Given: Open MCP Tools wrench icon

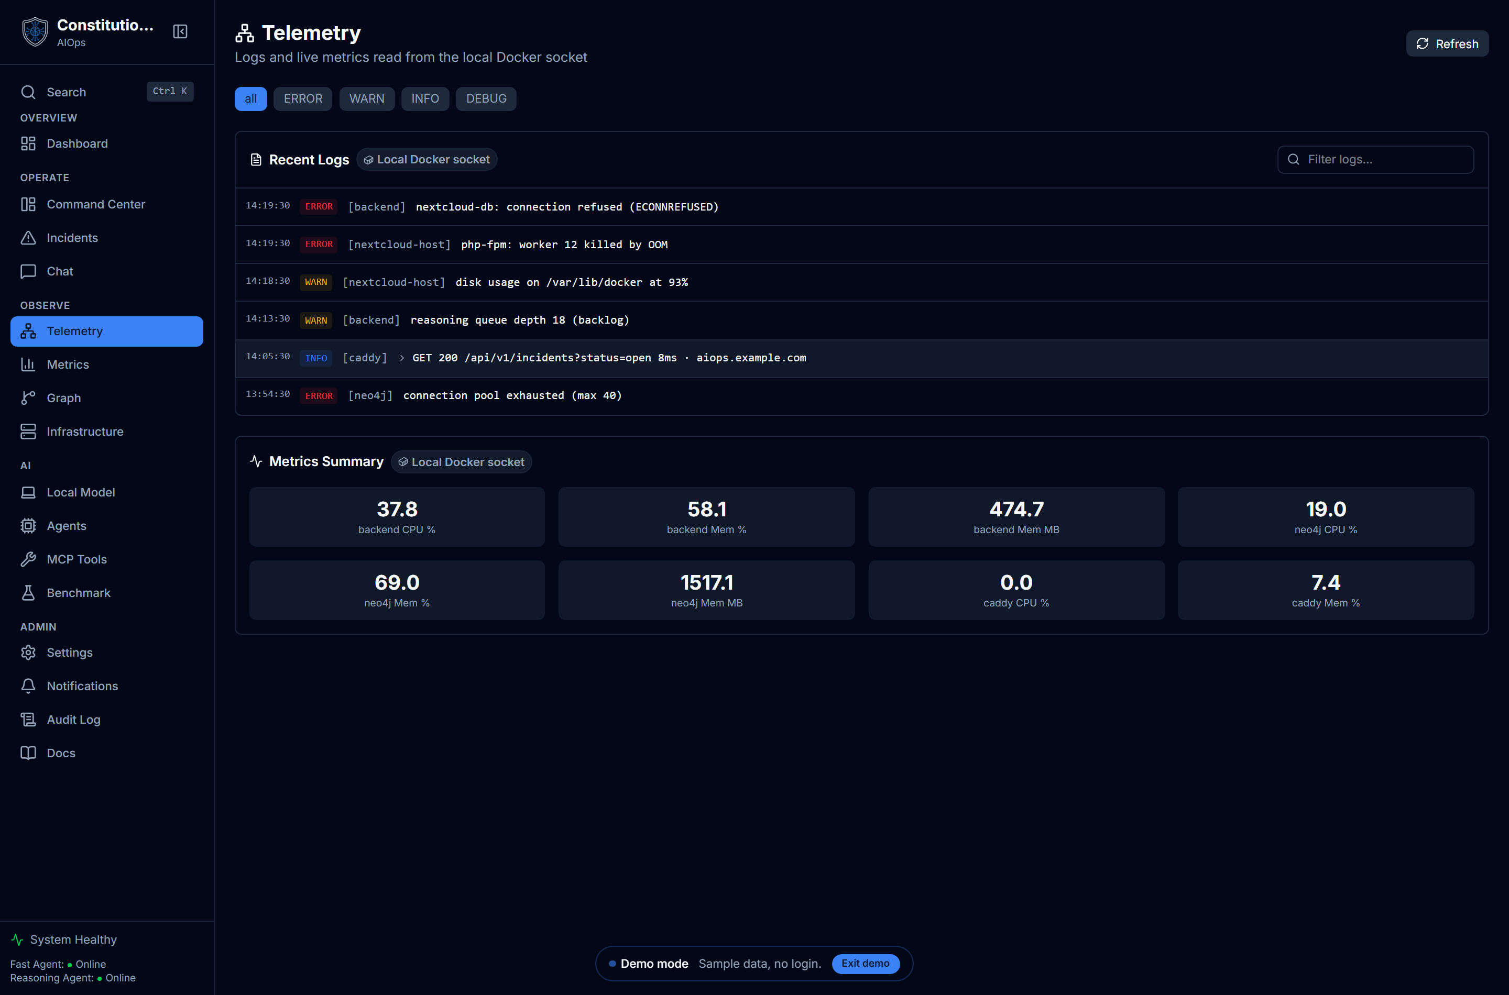Looking at the screenshot, I should click(28, 560).
